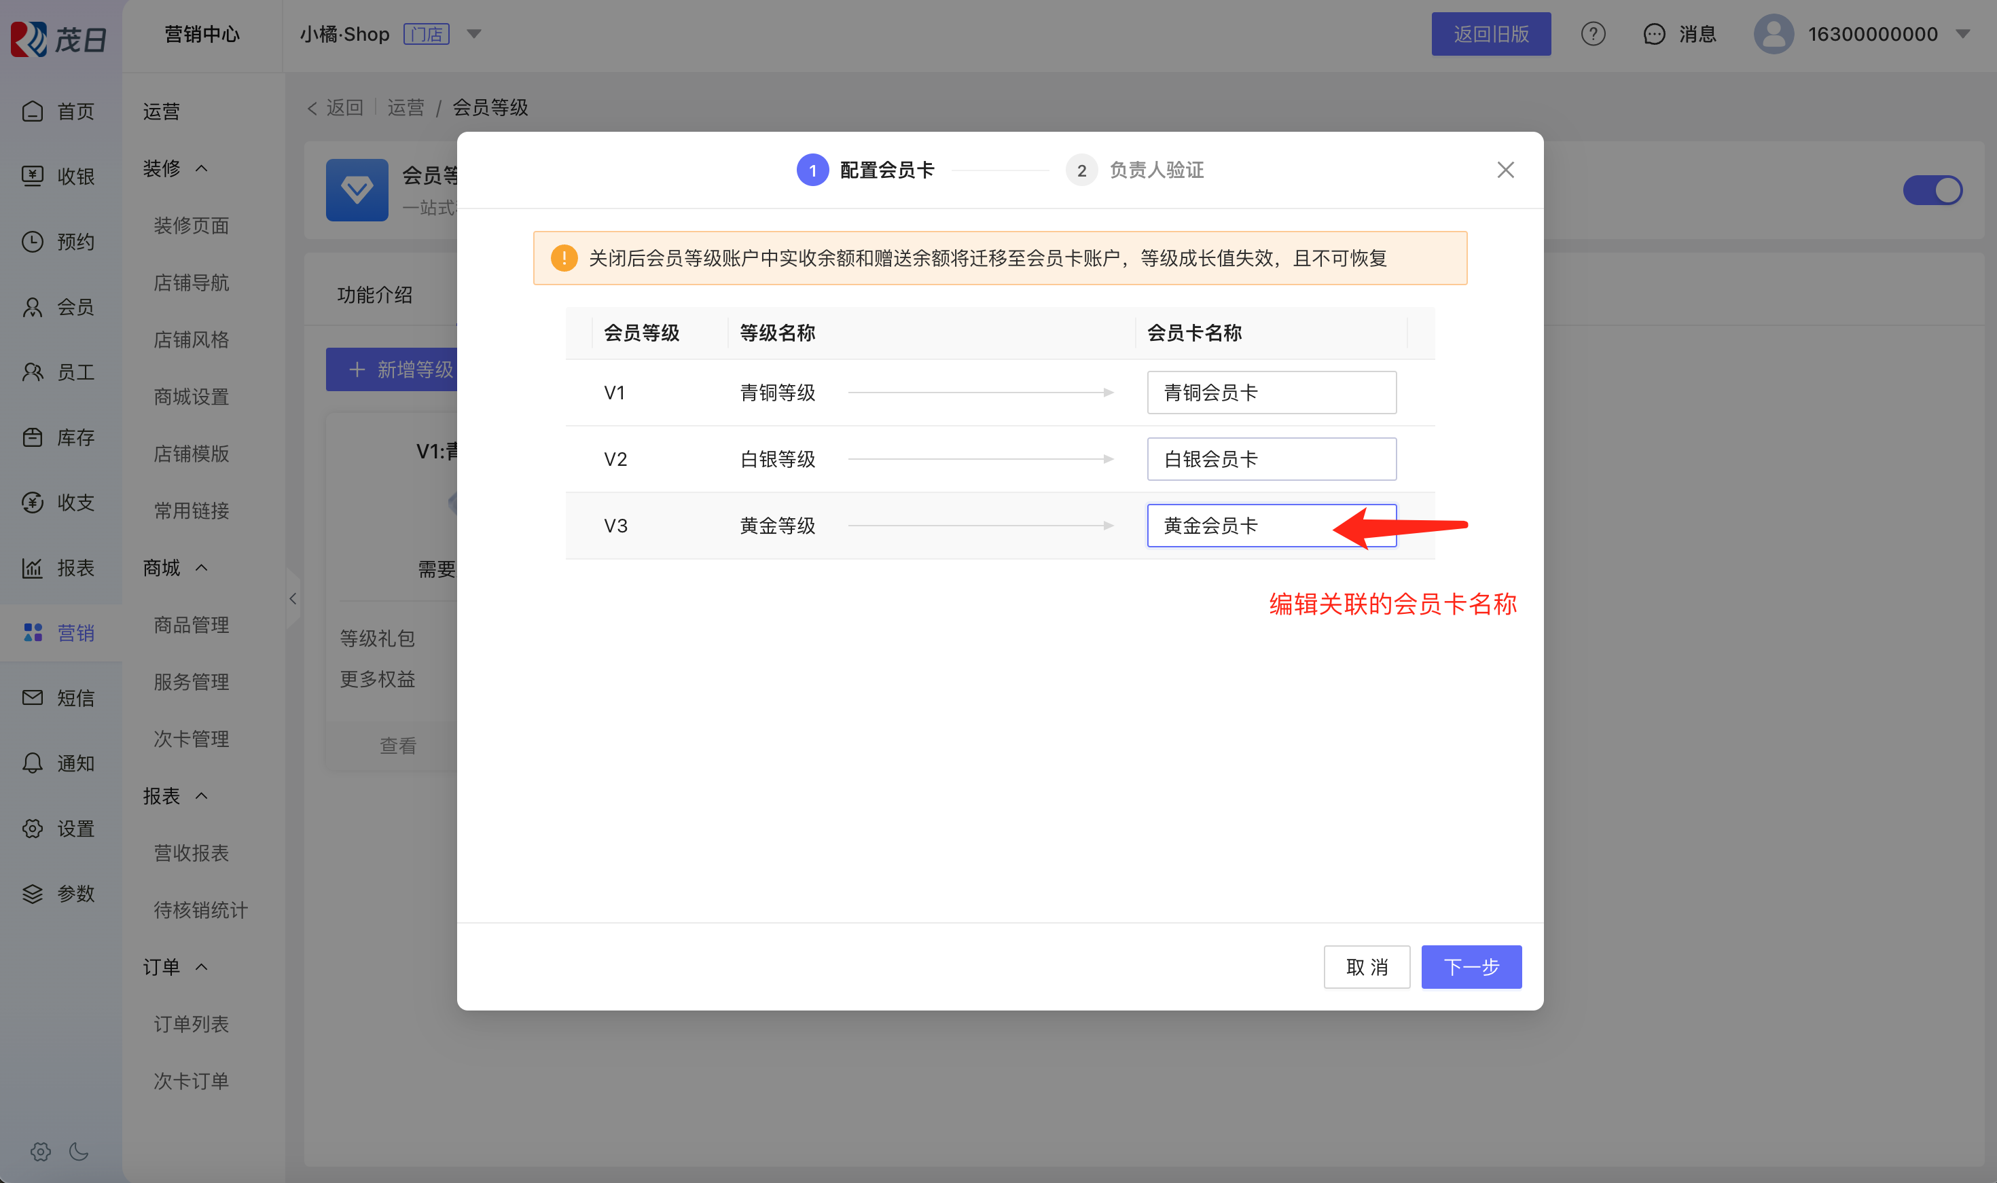The height and width of the screenshot is (1183, 1997).
Task: Click the 青铜会员卡 name input field
Action: coord(1271,393)
